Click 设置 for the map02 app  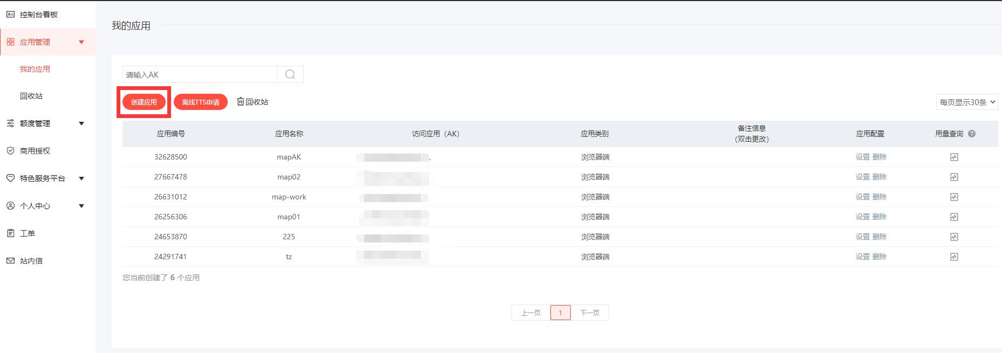[x=862, y=177]
